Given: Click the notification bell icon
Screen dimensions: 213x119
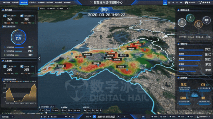Looking at the screenshot, I should 173,3.
